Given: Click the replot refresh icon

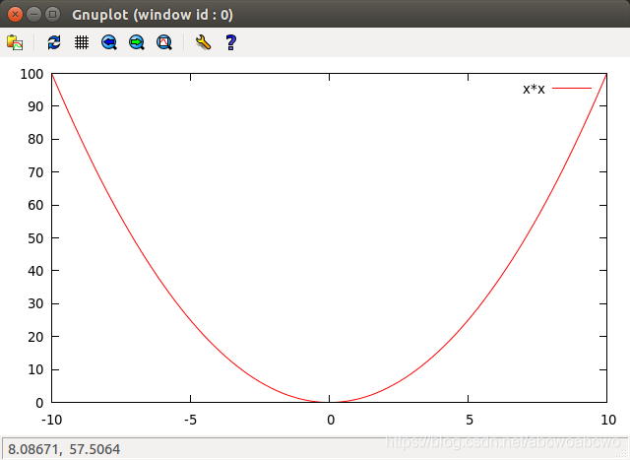Looking at the screenshot, I should pos(54,42).
